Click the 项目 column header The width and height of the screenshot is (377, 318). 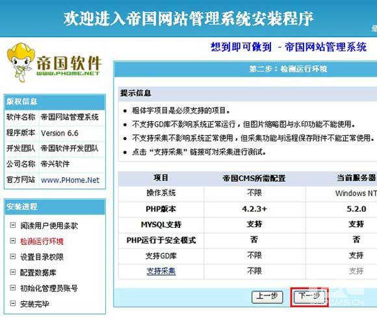pyautogui.click(x=161, y=178)
